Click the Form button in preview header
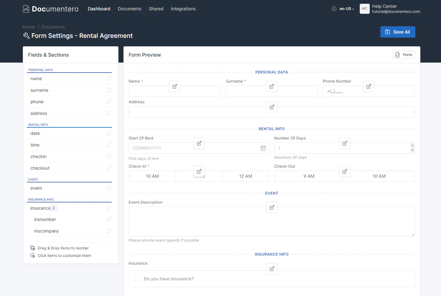Image resolution: width=441 pixels, height=296 pixels. [404, 55]
